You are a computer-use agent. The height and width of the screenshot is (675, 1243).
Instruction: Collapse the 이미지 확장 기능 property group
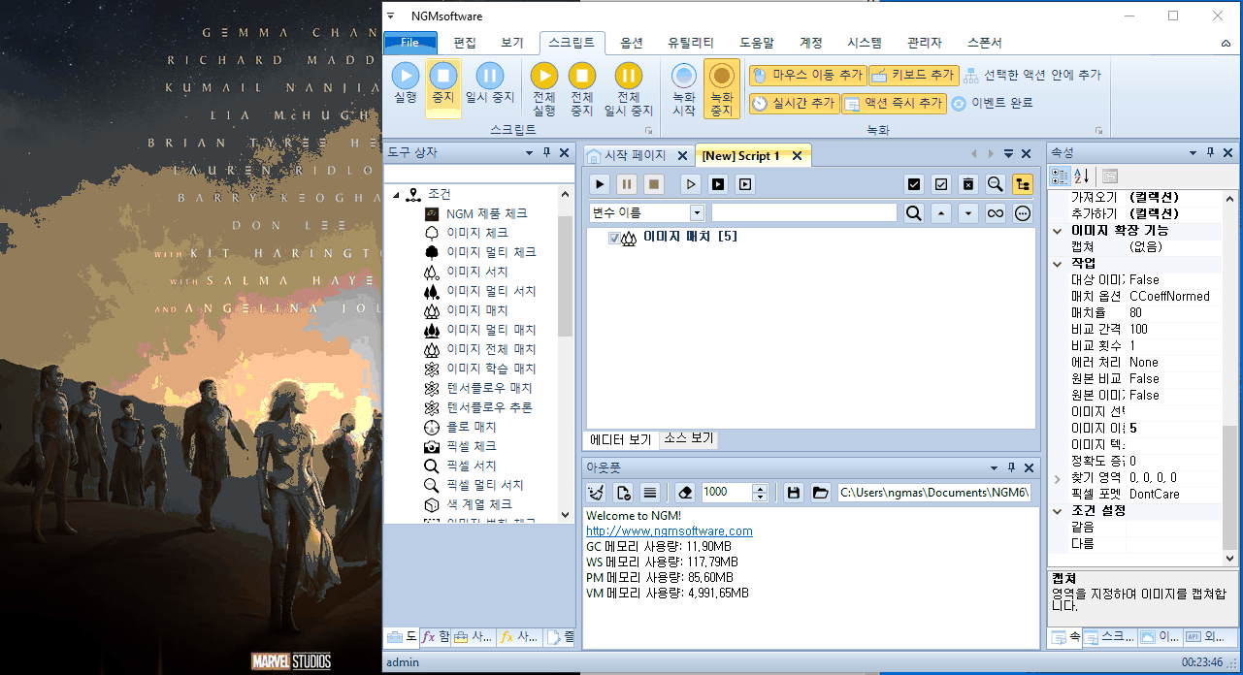1058,231
